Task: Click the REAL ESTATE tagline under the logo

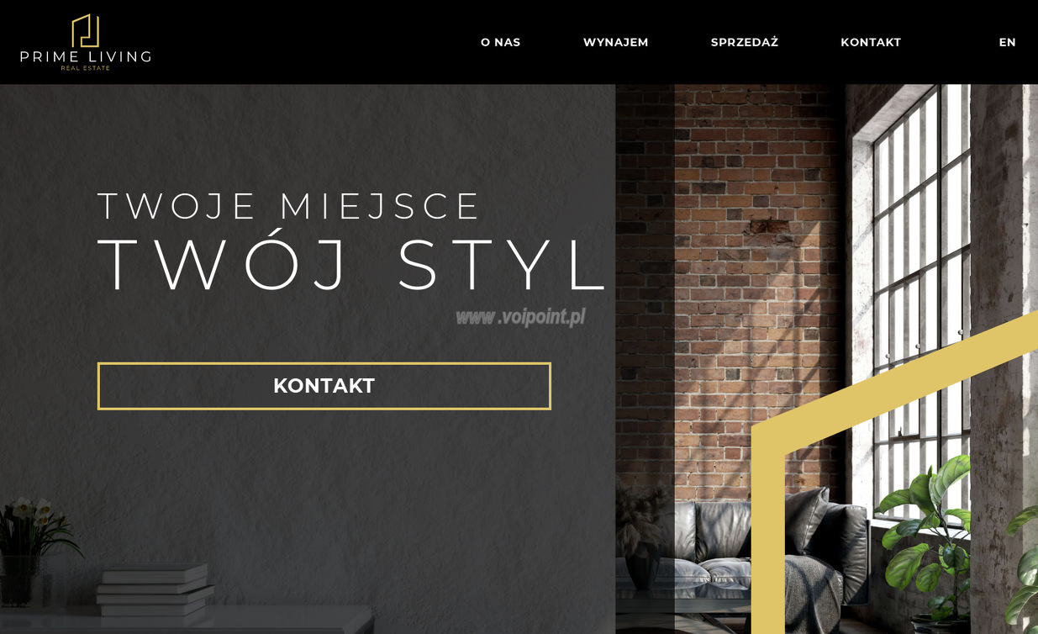Action: click(x=86, y=68)
